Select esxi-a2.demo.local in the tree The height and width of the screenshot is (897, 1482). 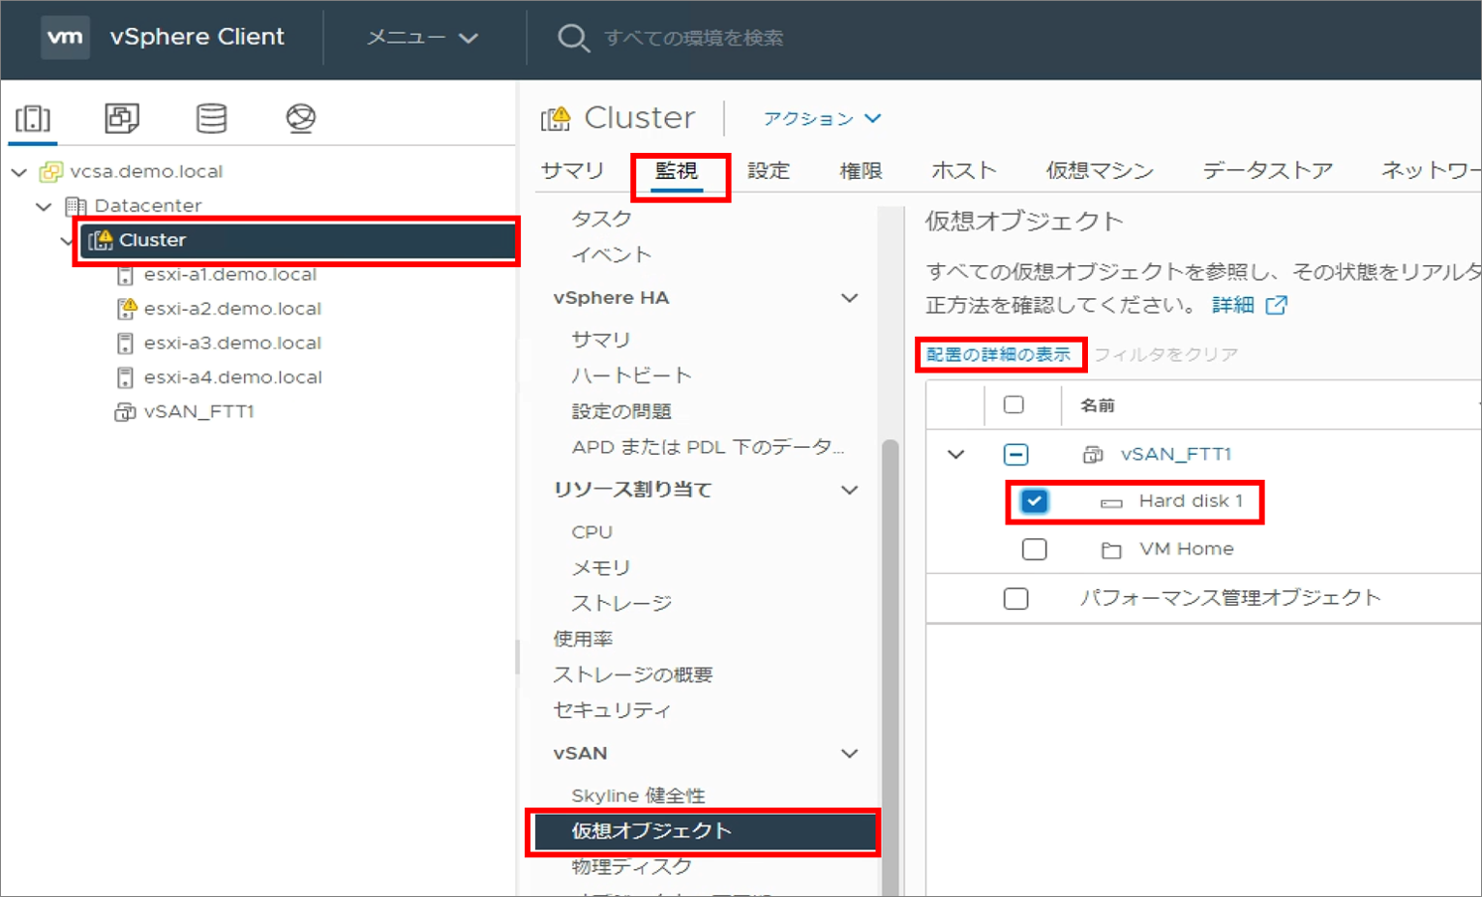(232, 309)
